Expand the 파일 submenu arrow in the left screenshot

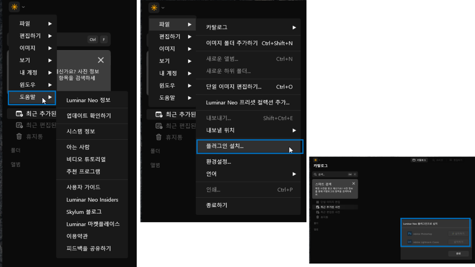coord(50,24)
